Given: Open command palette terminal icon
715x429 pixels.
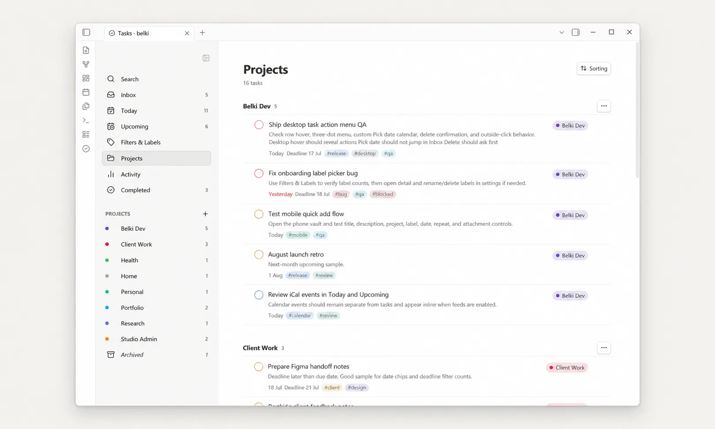Looking at the screenshot, I should point(86,120).
